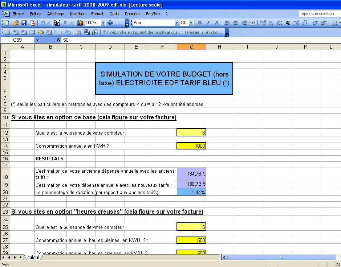This screenshot has width=341, height=267.
Task: Click the Excel document icon in the menu bar
Action: 7,14
